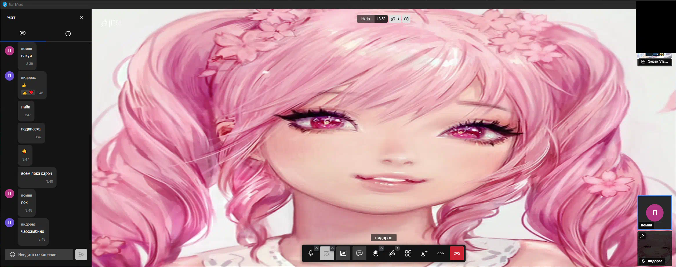676x267 pixels.
Task: Open participant count indicator at top
Action: tap(395, 19)
